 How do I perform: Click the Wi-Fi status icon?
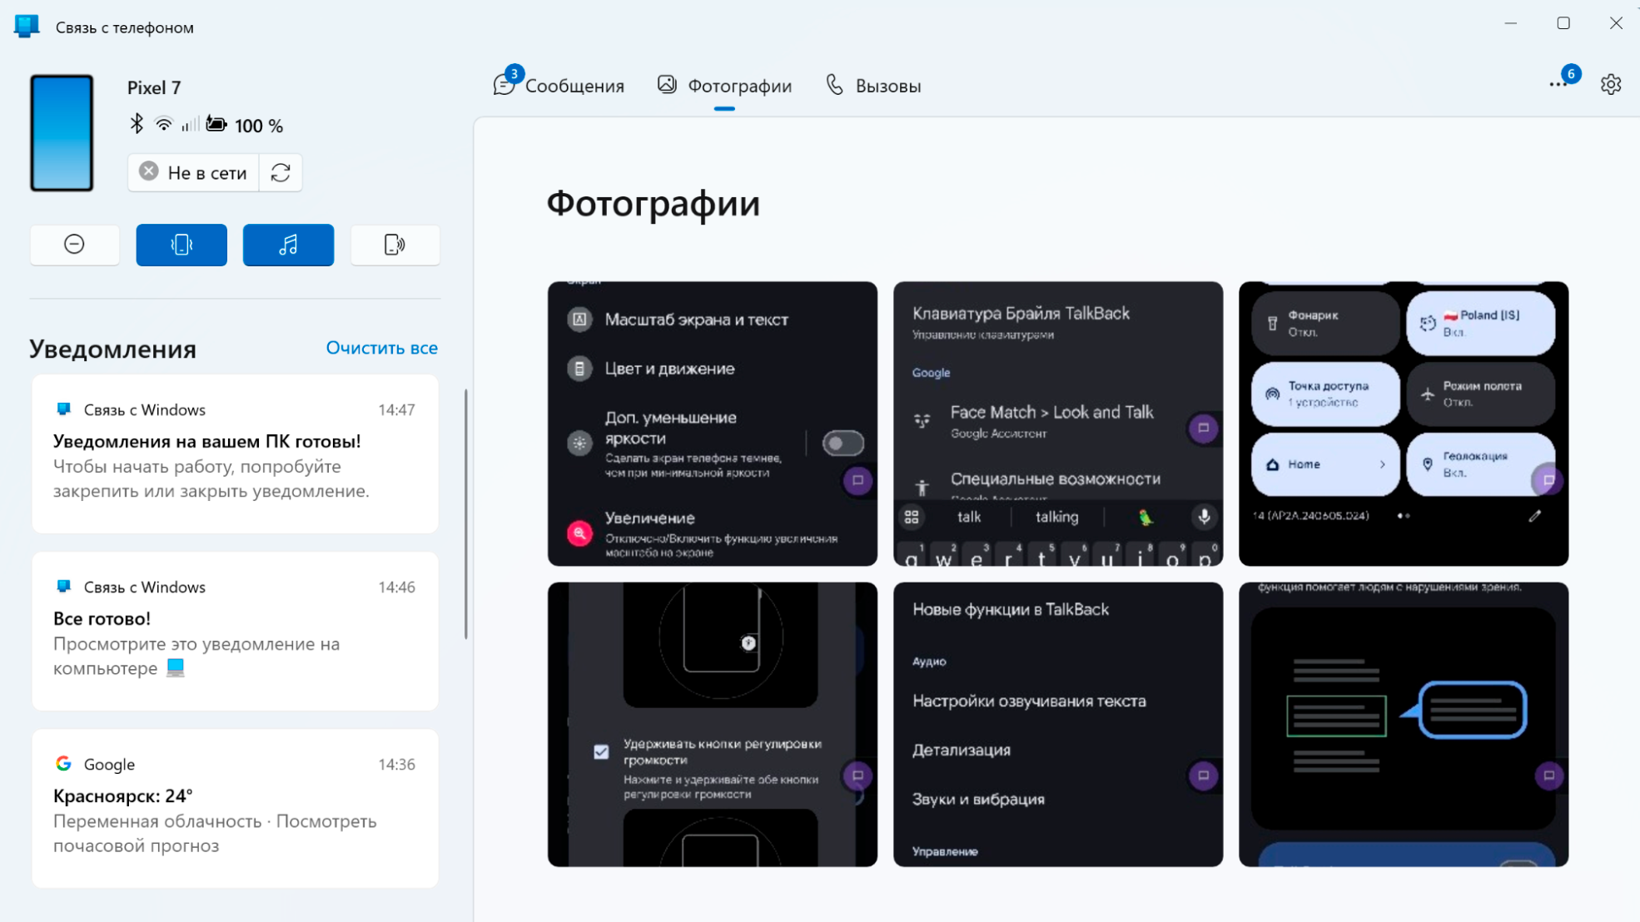click(164, 125)
